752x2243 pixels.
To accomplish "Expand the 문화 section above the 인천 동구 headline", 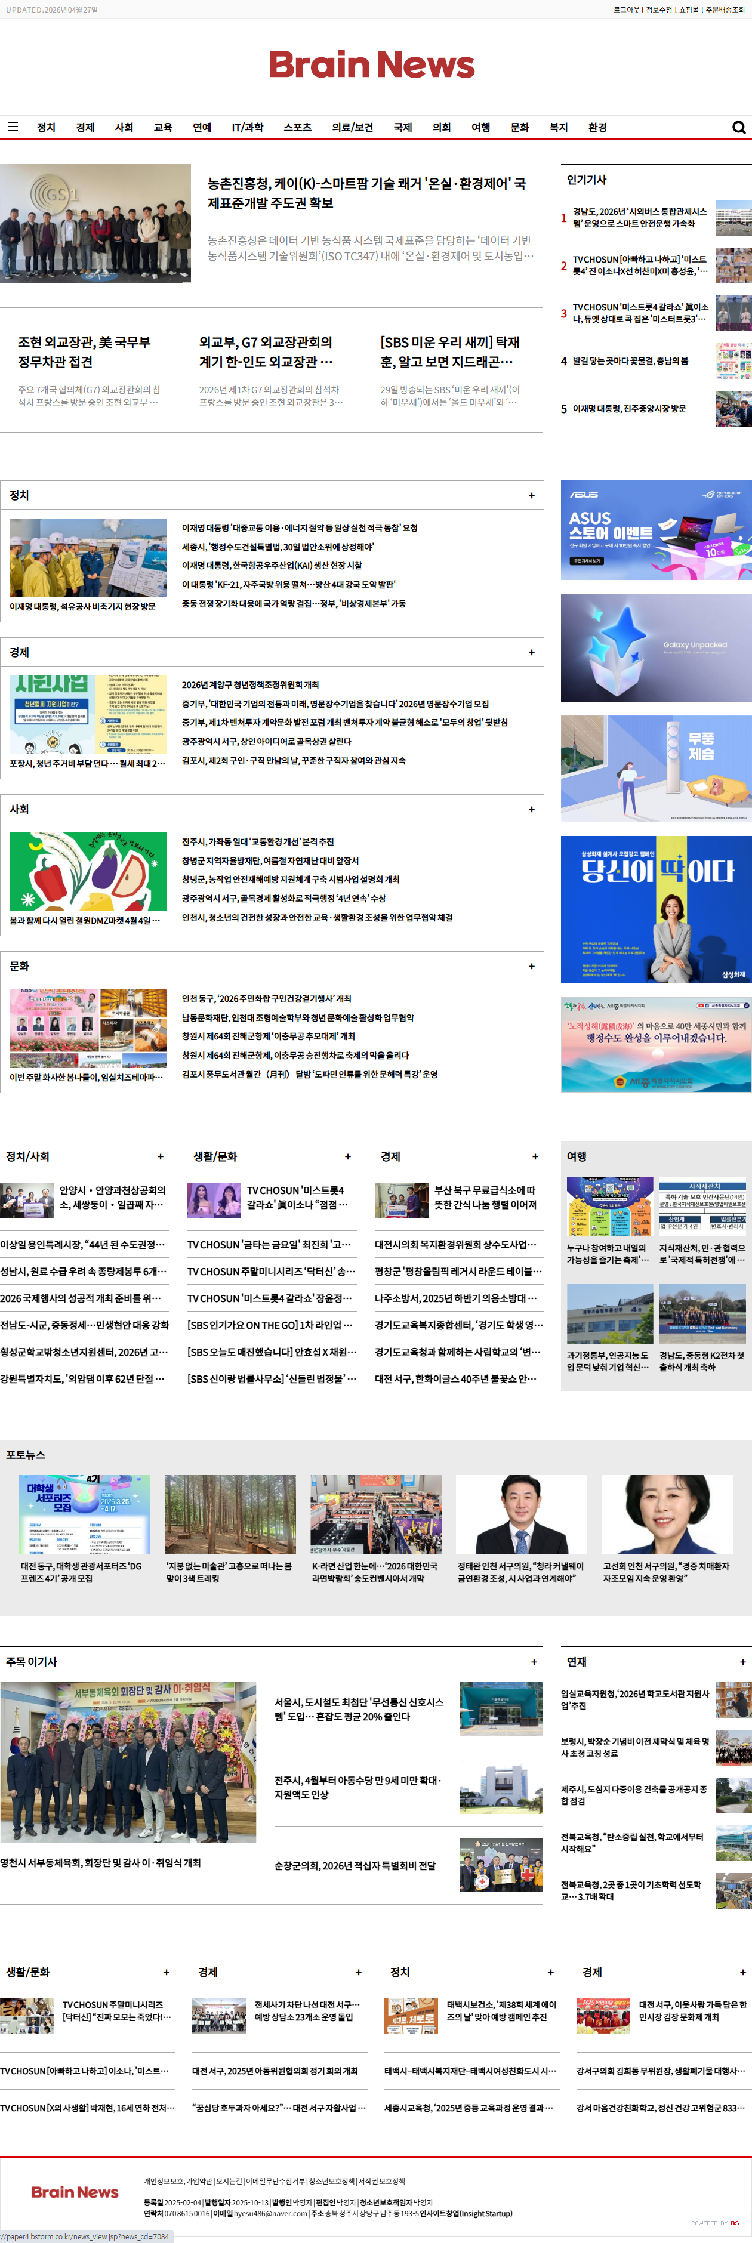I will tap(532, 965).
